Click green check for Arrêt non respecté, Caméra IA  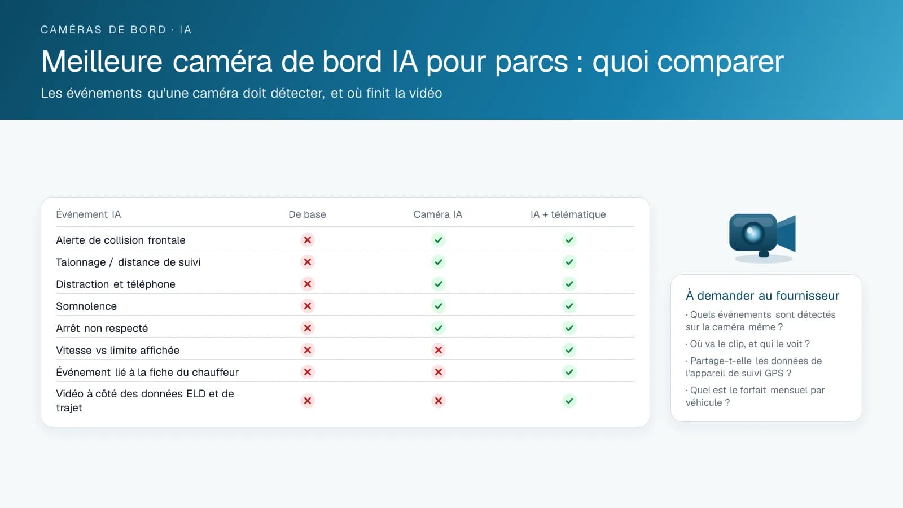point(439,328)
